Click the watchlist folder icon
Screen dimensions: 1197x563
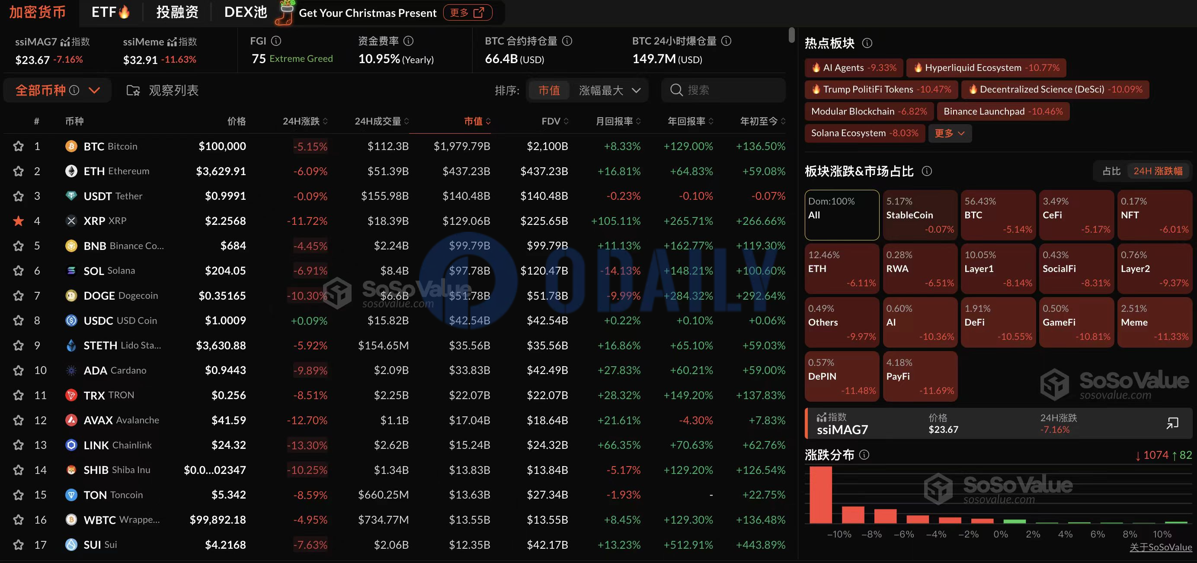click(x=133, y=90)
